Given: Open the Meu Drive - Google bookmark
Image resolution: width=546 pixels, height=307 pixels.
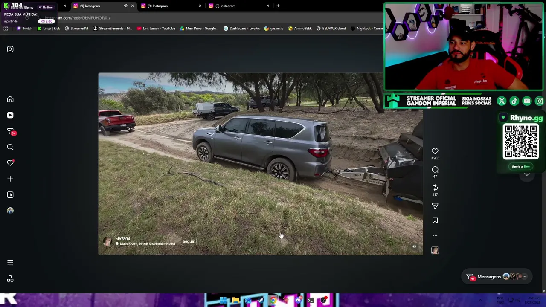Looking at the screenshot, I should 199,29.
